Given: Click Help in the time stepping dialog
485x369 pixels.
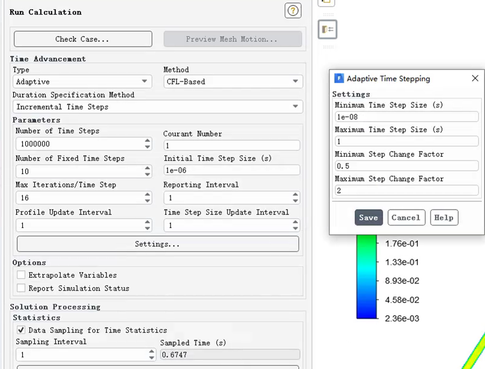Looking at the screenshot, I should click(444, 217).
